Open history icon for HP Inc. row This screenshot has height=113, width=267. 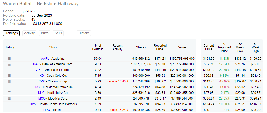tap(9, 110)
